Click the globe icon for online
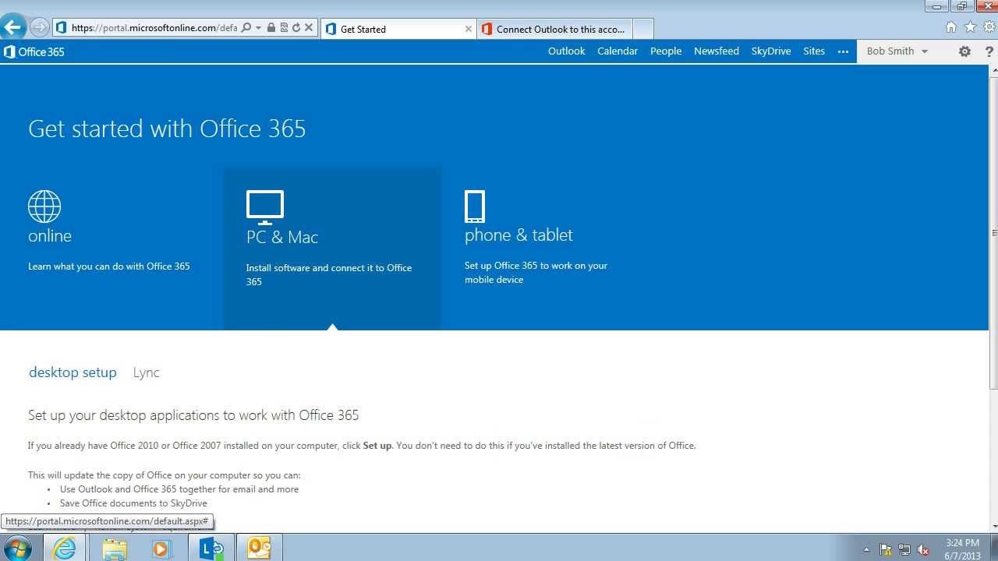 (x=44, y=206)
